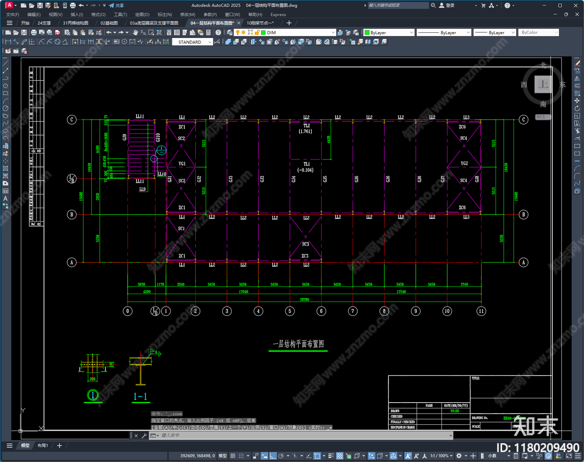The height and width of the screenshot is (462, 584).
Task: Open the 1:1 / 100% annotation scale dropdown
Action: point(441,456)
